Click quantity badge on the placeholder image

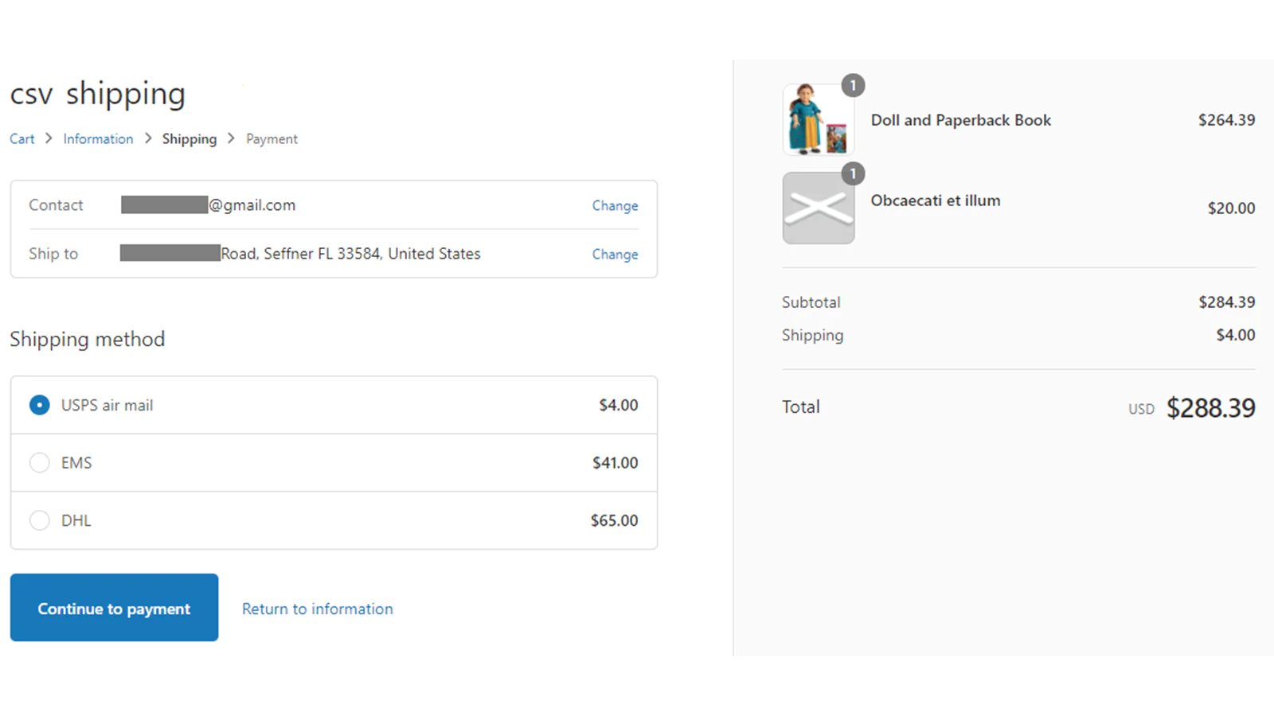(853, 173)
